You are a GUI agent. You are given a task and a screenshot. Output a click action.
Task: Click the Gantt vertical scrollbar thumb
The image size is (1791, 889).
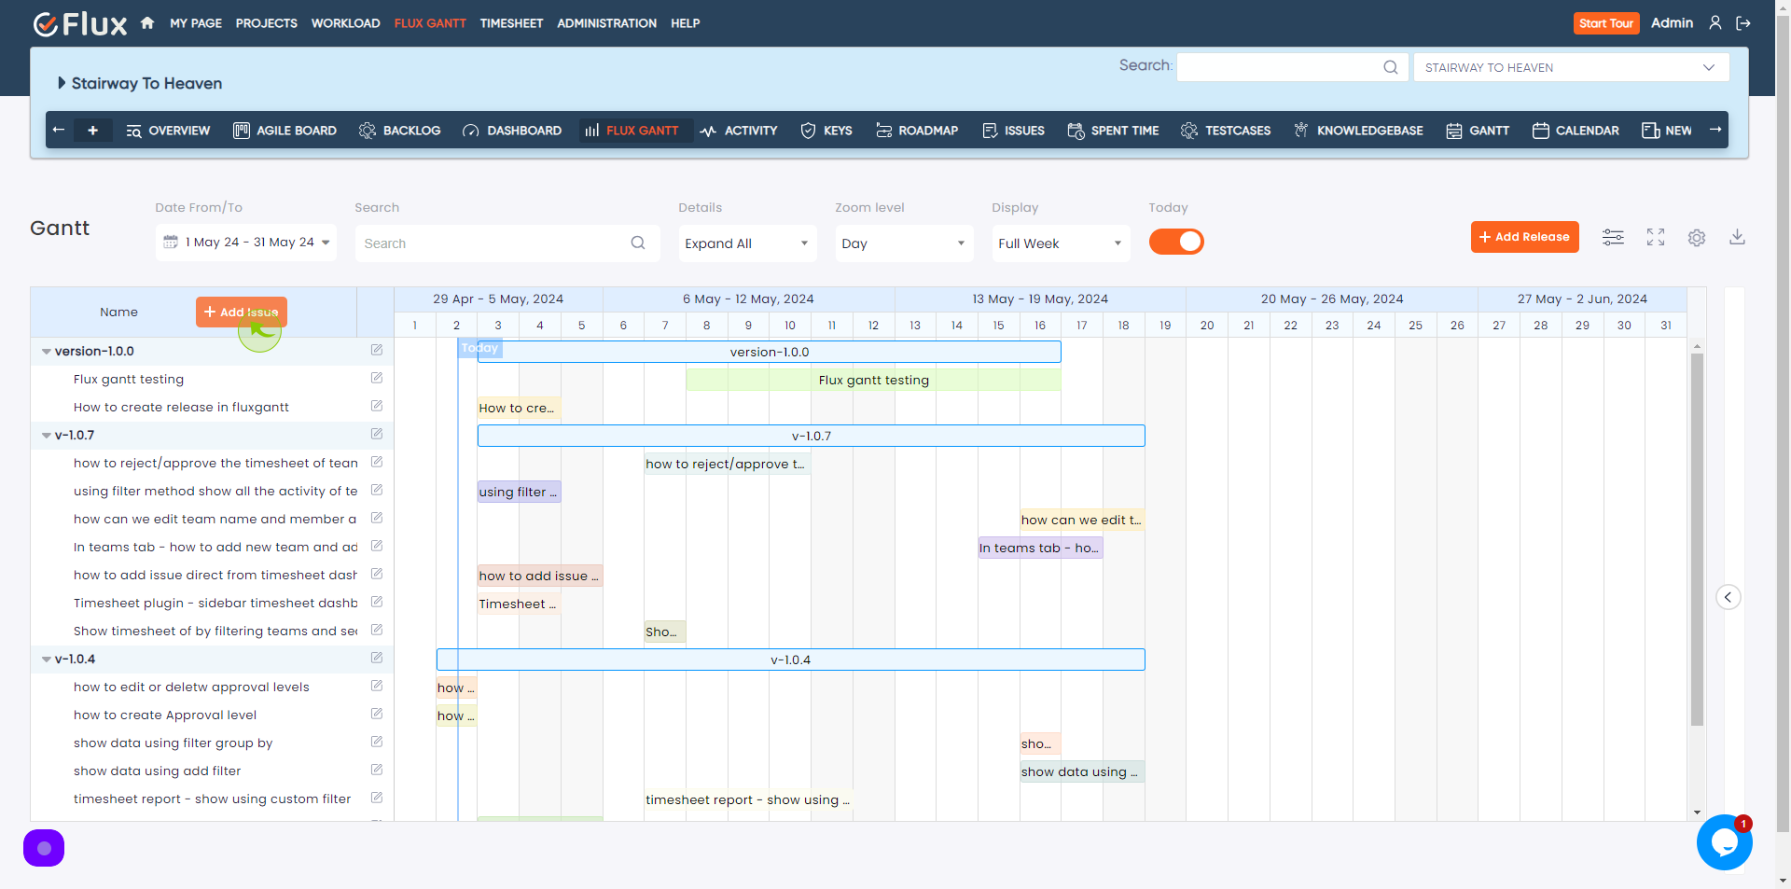[x=1697, y=539]
